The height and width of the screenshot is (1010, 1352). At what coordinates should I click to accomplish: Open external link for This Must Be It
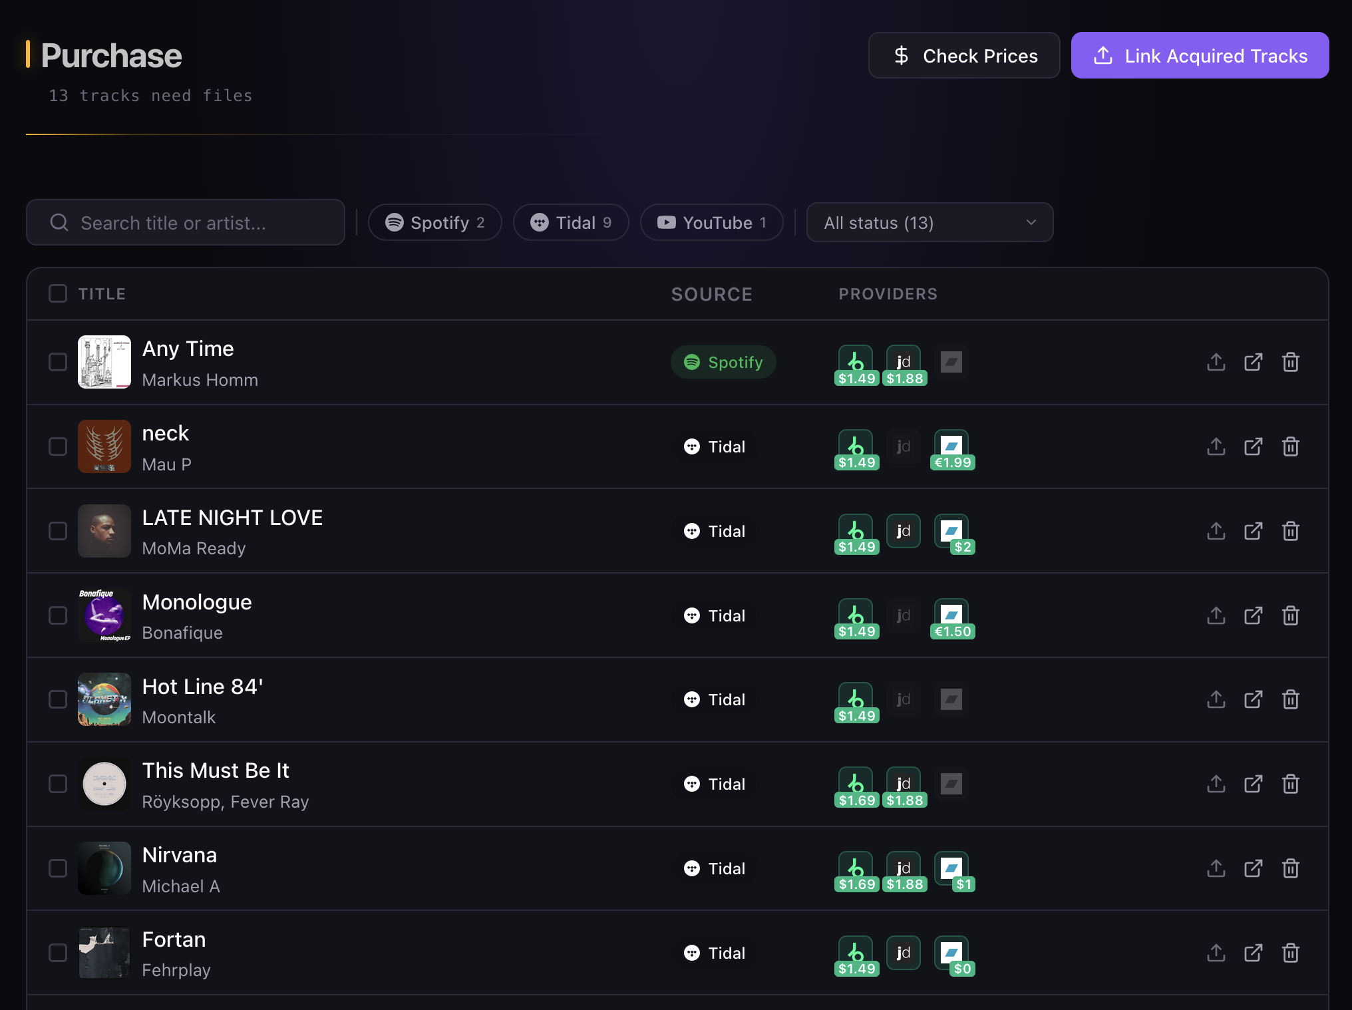(1253, 784)
